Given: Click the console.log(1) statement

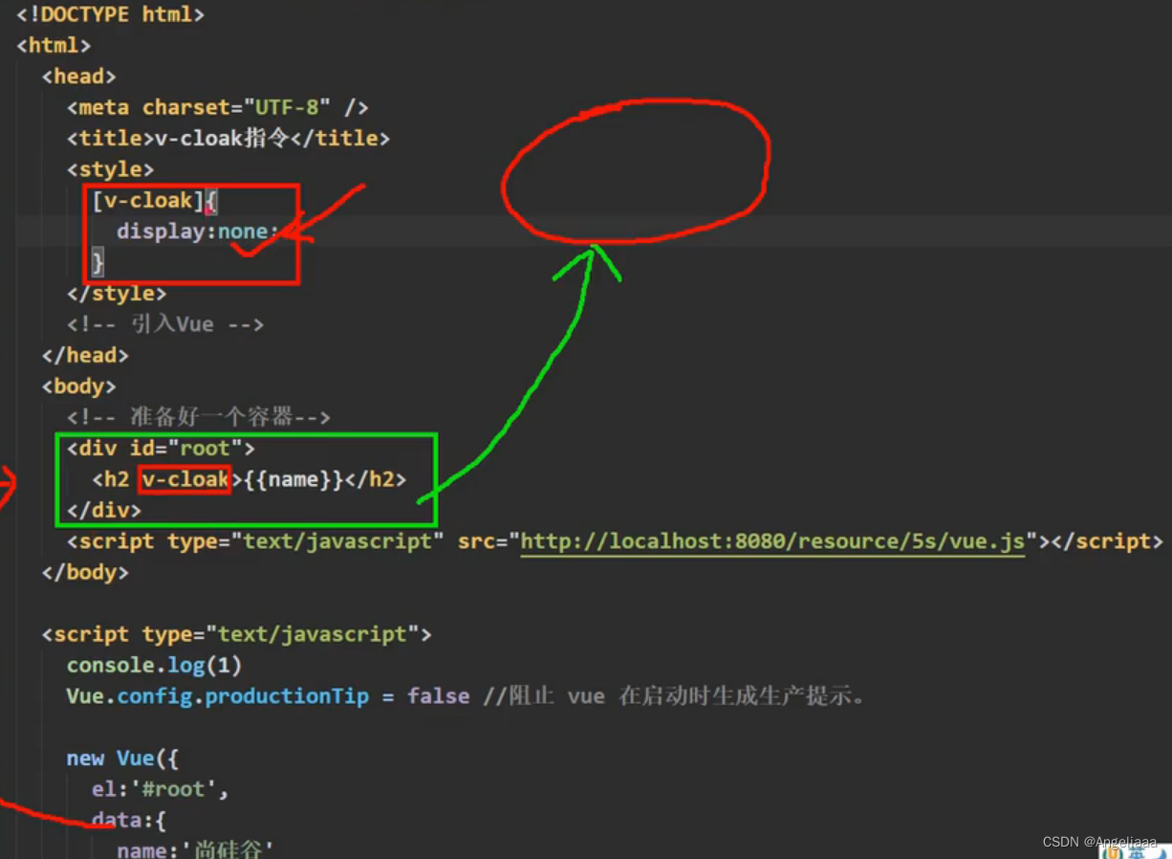Looking at the screenshot, I should [154, 665].
